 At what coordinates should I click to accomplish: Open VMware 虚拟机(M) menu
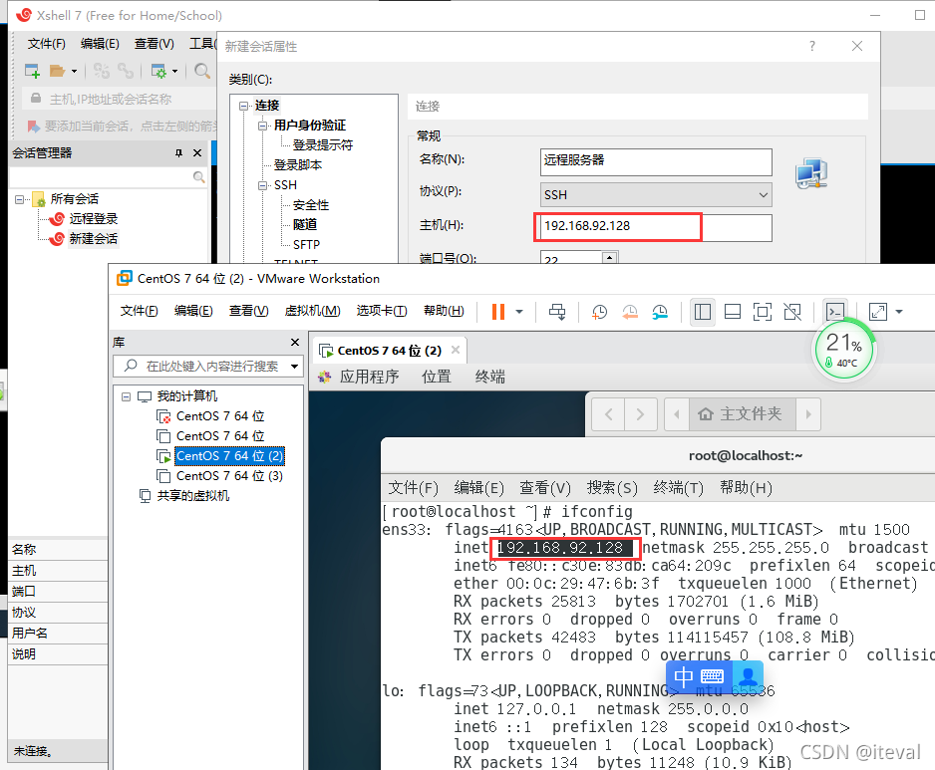(312, 311)
